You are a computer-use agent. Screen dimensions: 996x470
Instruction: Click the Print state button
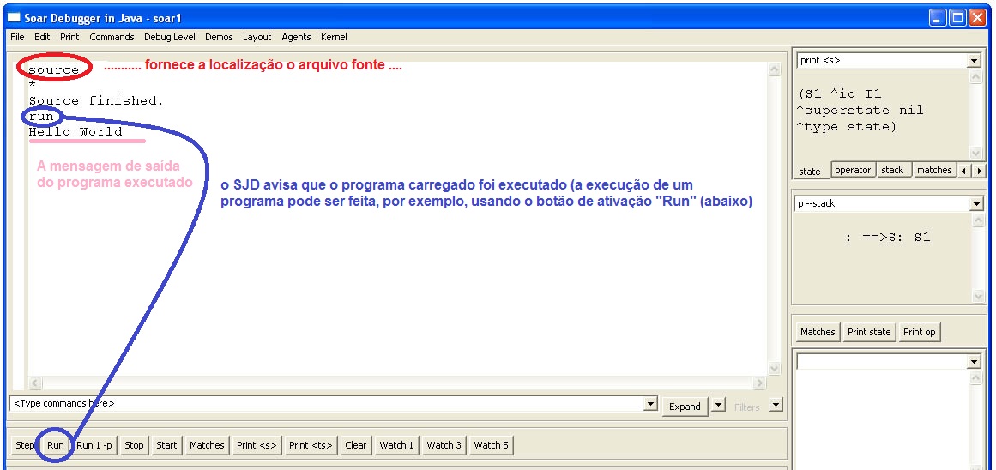(869, 332)
